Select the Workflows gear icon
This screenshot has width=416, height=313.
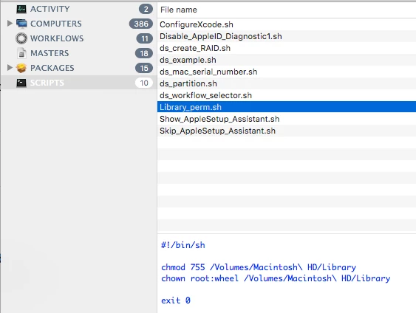(21, 38)
